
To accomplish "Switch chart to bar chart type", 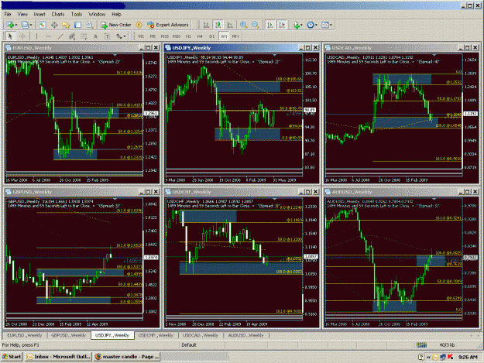I will [x=206, y=25].
